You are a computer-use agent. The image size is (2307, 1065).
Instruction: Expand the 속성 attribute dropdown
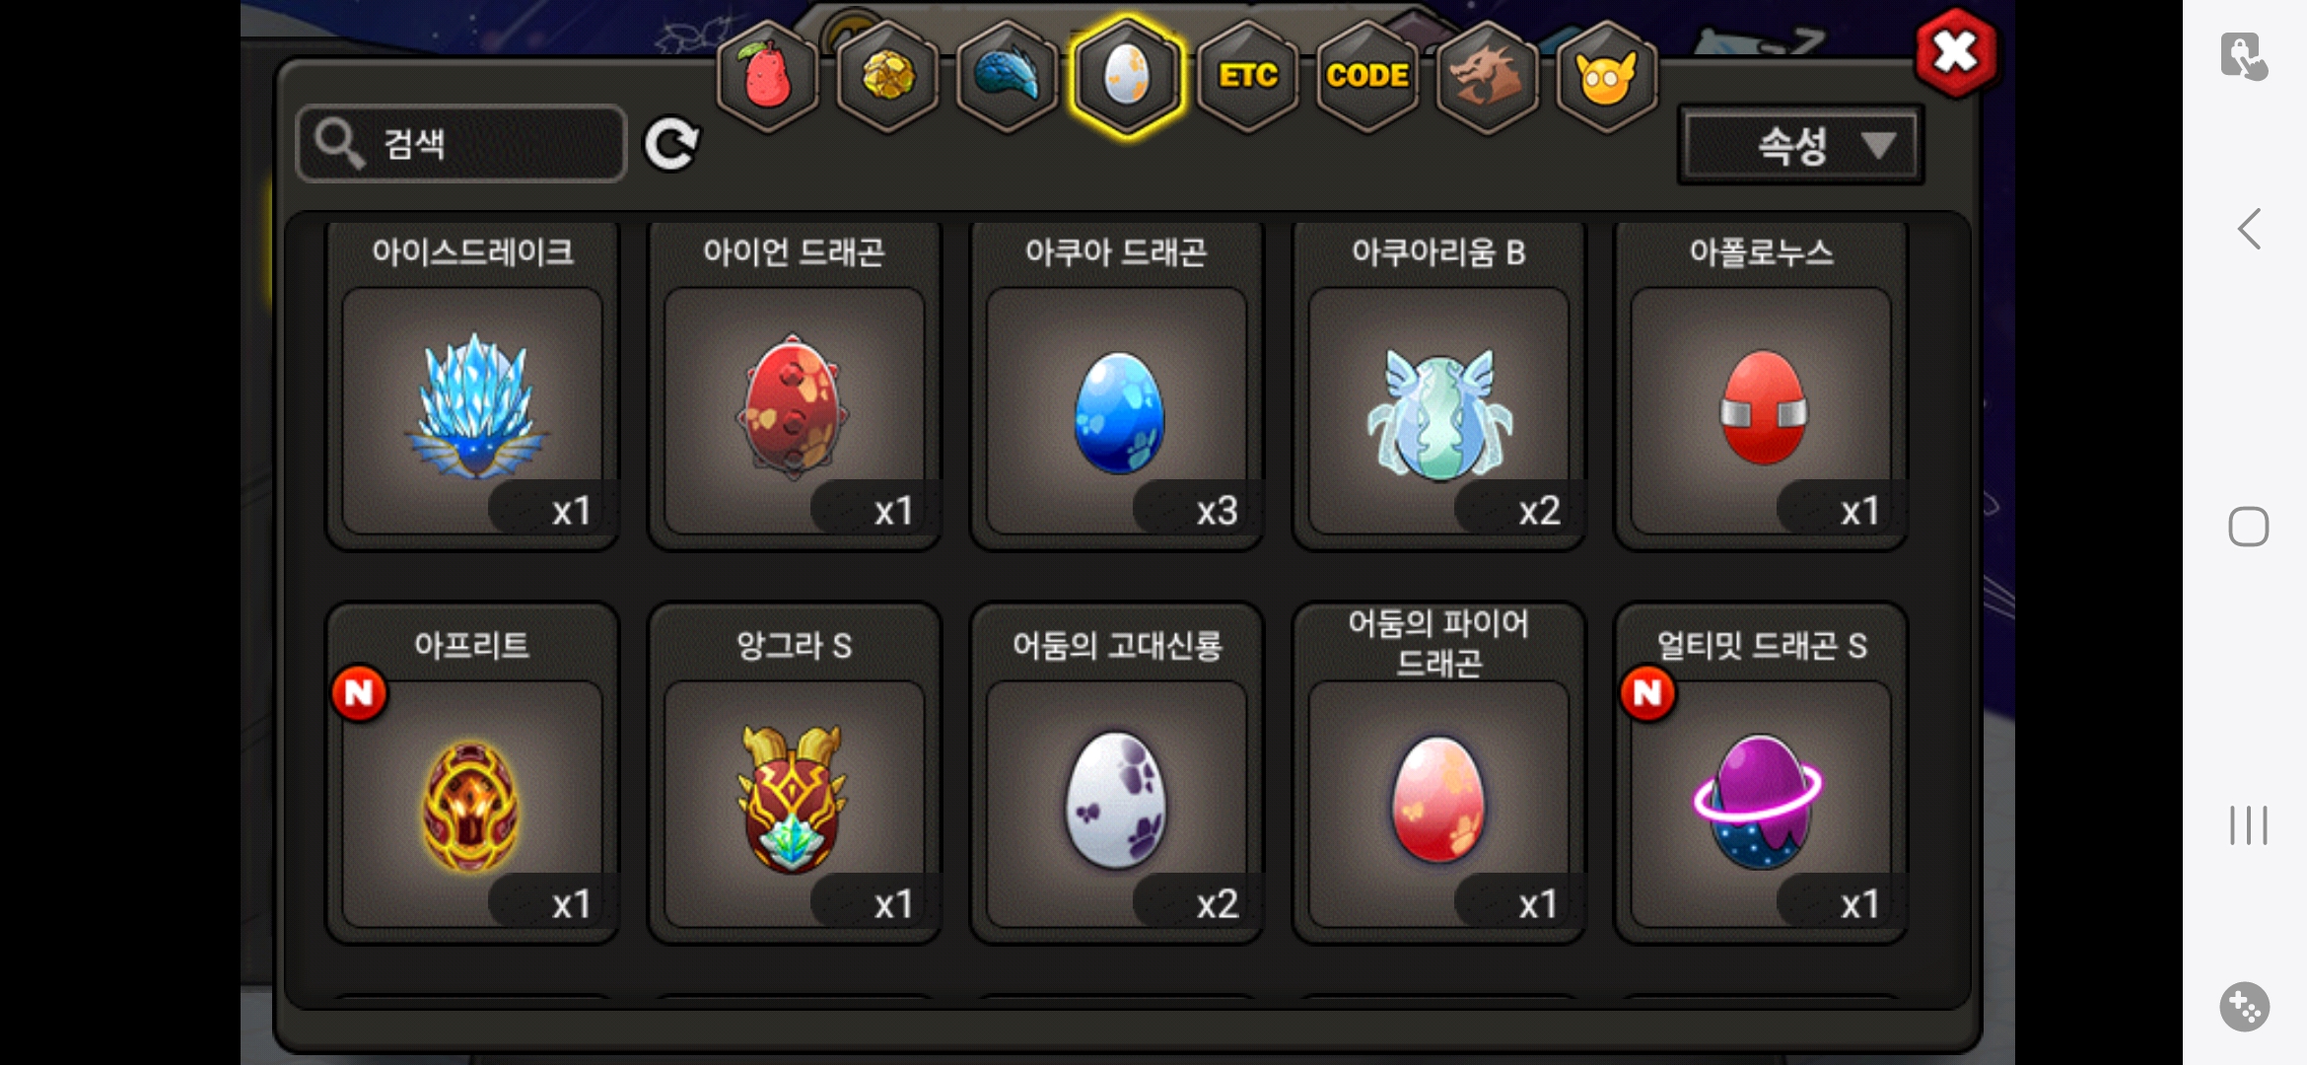[1800, 146]
